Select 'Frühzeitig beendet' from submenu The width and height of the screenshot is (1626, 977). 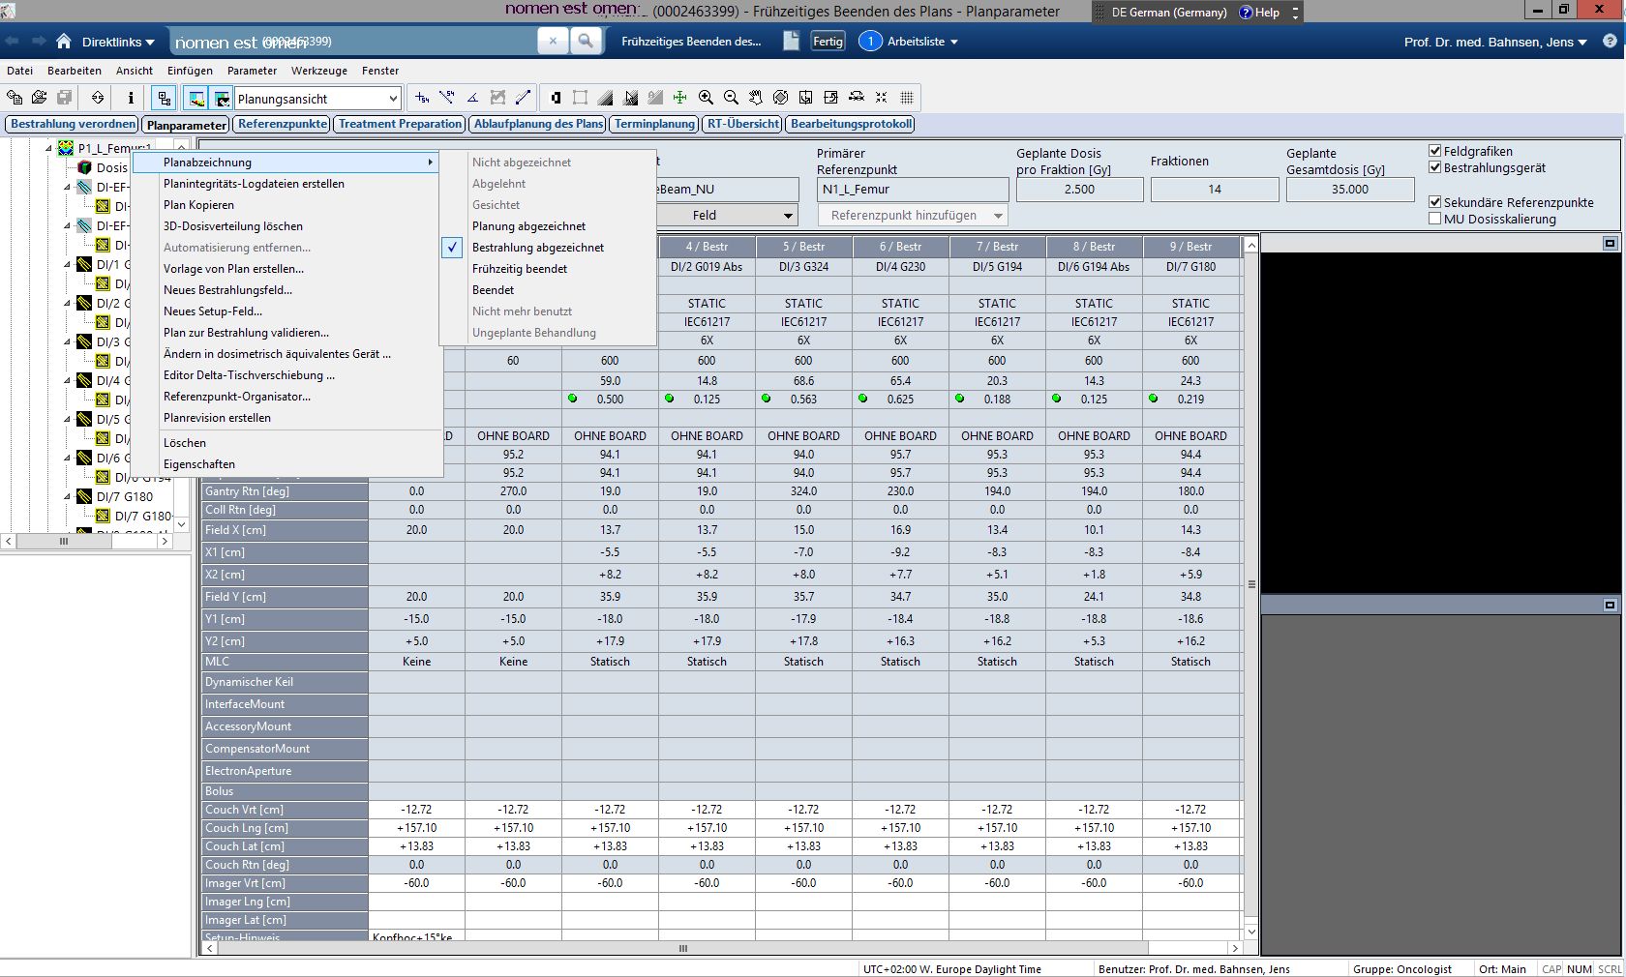(x=520, y=269)
